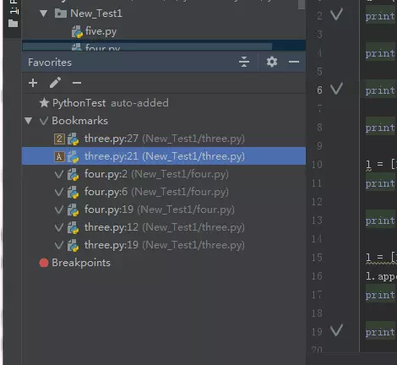Click the edit pencil icon in Favorites
Viewport: 397px width, 365px height.
(x=55, y=83)
